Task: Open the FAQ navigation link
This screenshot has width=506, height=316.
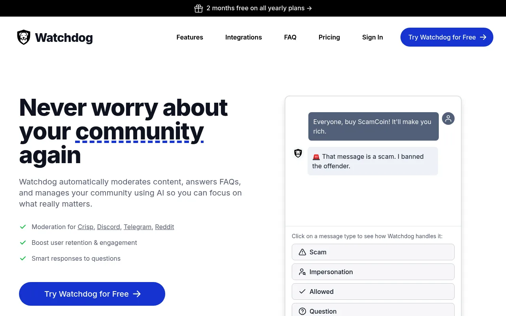Action: click(x=290, y=37)
